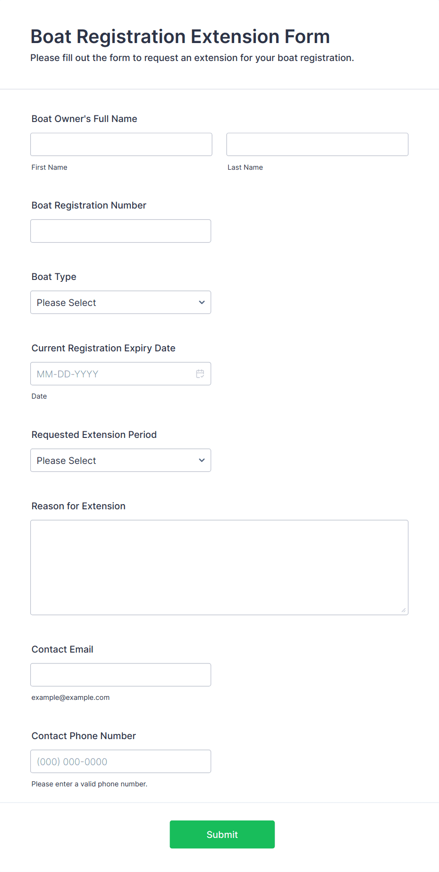The height and width of the screenshot is (872, 439).
Task: Click the "Last Name" sublabel text
Action: (245, 167)
